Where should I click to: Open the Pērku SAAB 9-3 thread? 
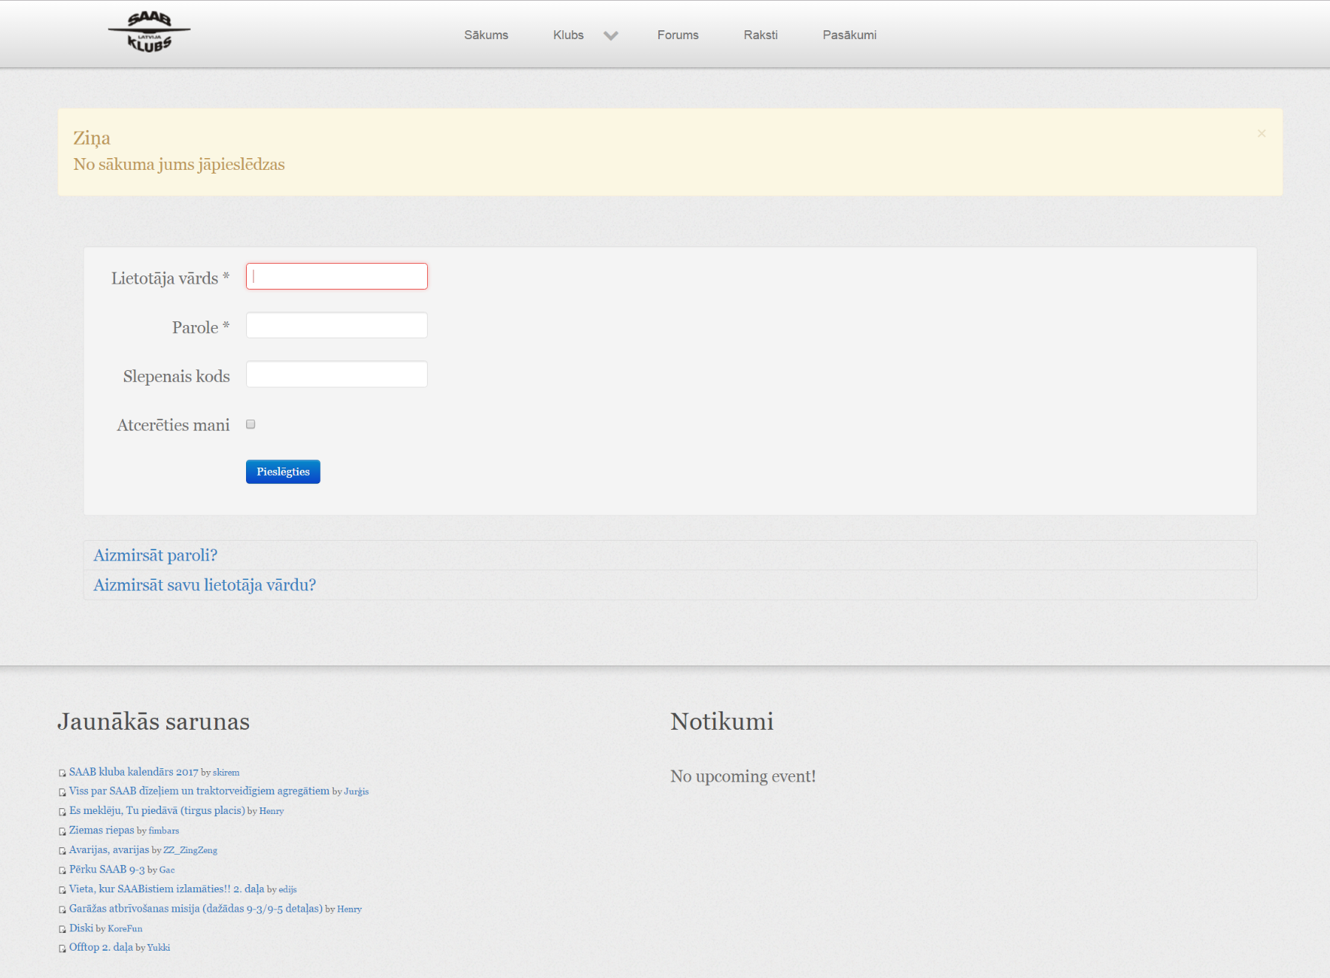[x=106, y=869]
